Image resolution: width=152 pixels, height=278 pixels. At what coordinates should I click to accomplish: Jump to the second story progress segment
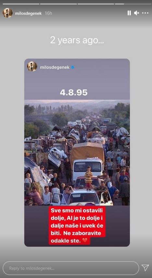(58, 4)
